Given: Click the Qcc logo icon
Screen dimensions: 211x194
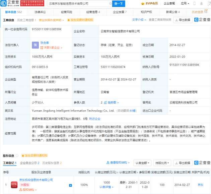Looking at the screenshot, I should (x=3, y=3).
